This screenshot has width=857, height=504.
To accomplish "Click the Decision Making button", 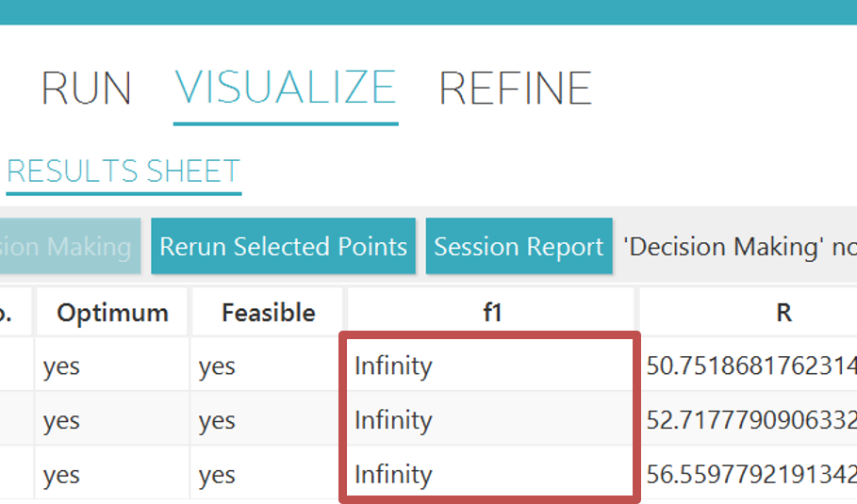I will [x=70, y=247].
